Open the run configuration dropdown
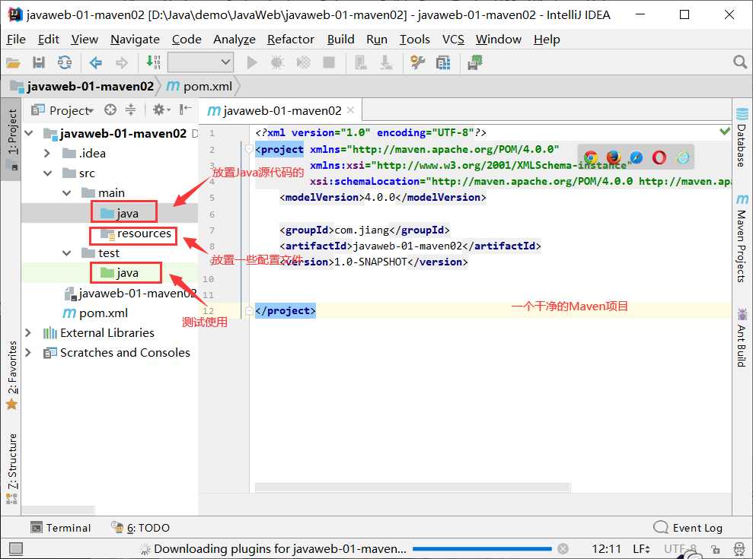Image resolution: width=753 pixels, height=559 pixels. click(x=200, y=62)
